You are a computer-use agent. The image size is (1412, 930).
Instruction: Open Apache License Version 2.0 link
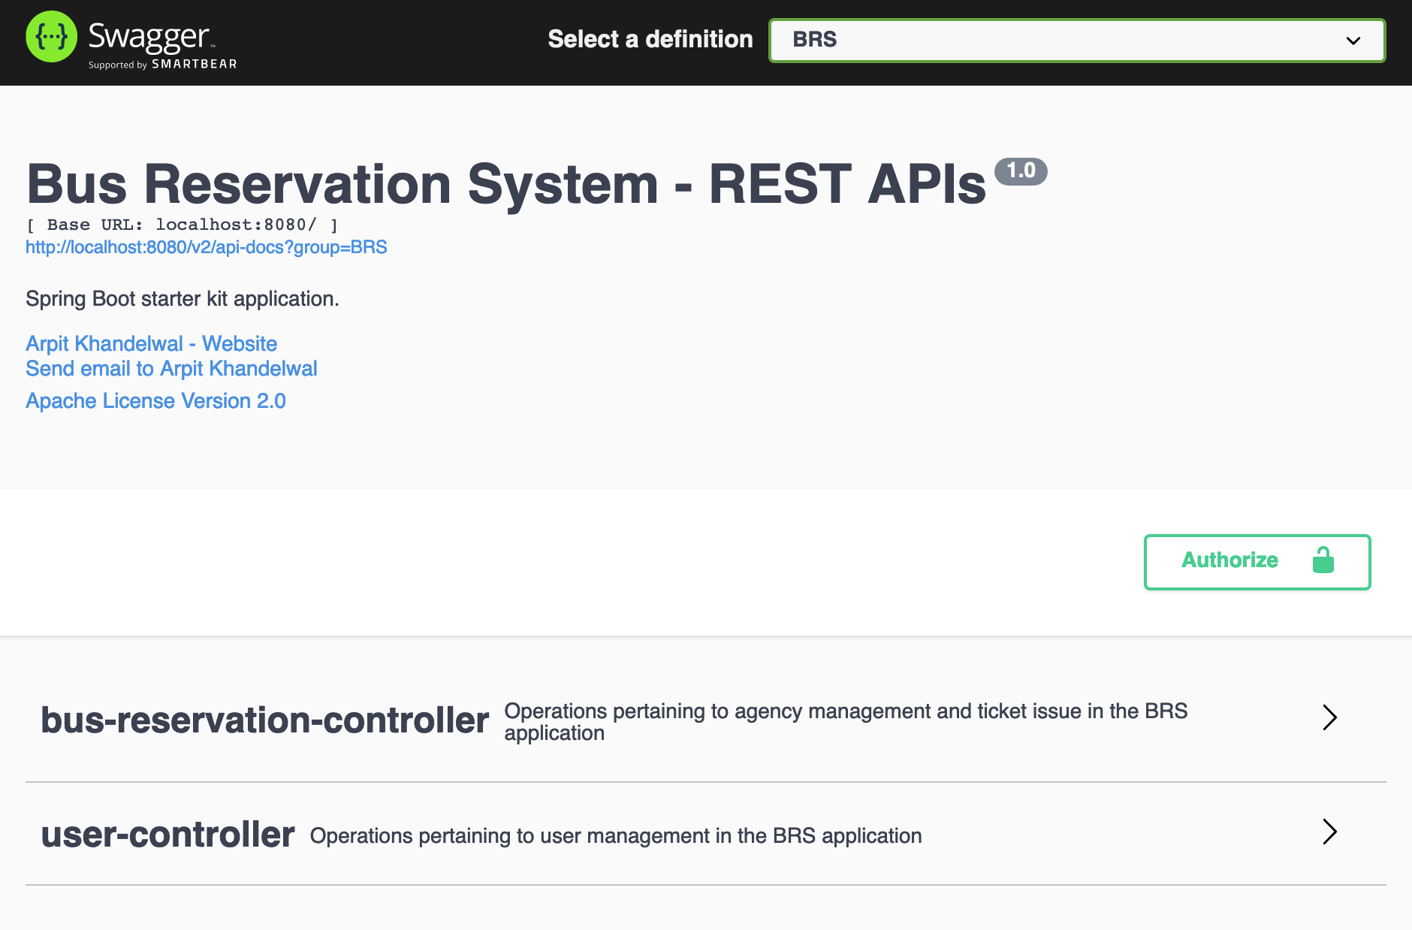click(x=155, y=400)
